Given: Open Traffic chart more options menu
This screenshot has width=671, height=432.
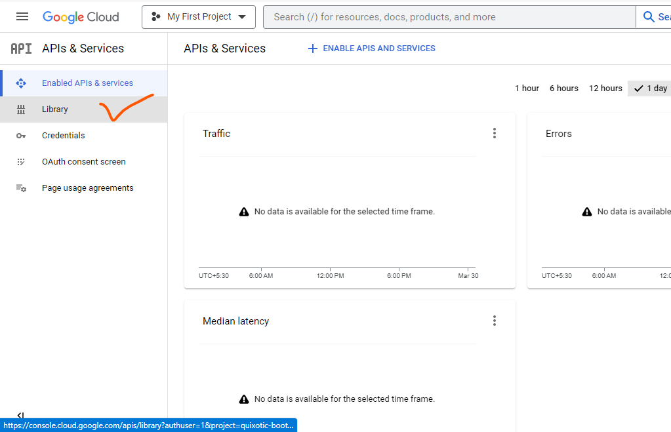Looking at the screenshot, I should pos(495,134).
